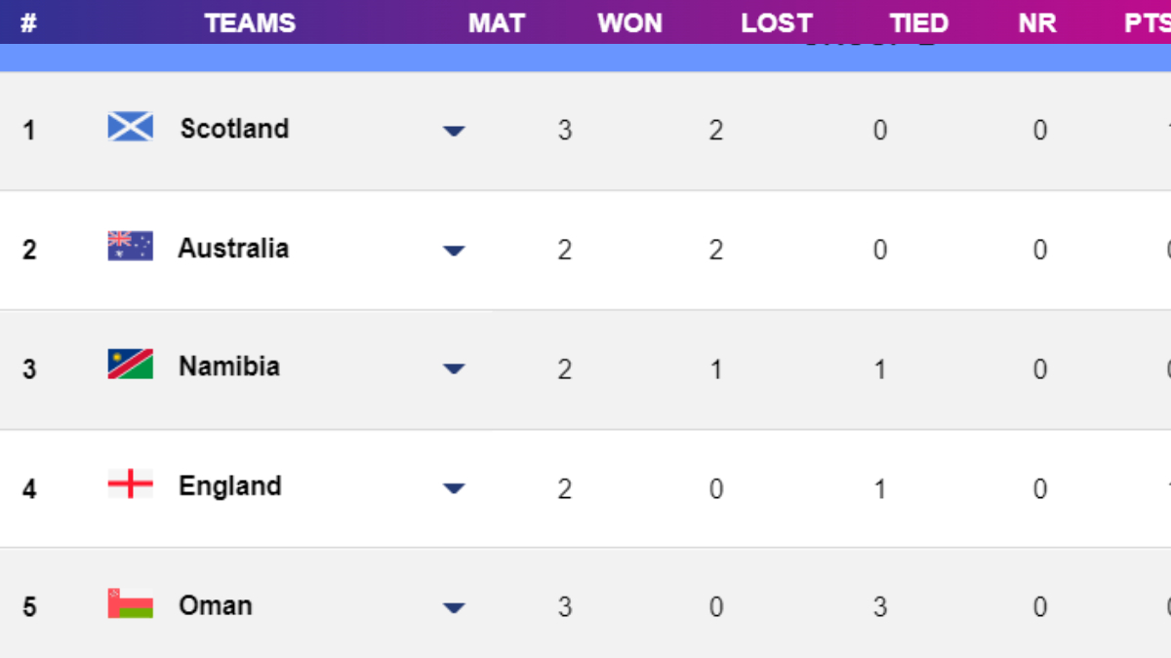Image resolution: width=1171 pixels, height=658 pixels.
Task: Expand England's row details arrow
Action: pos(453,488)
